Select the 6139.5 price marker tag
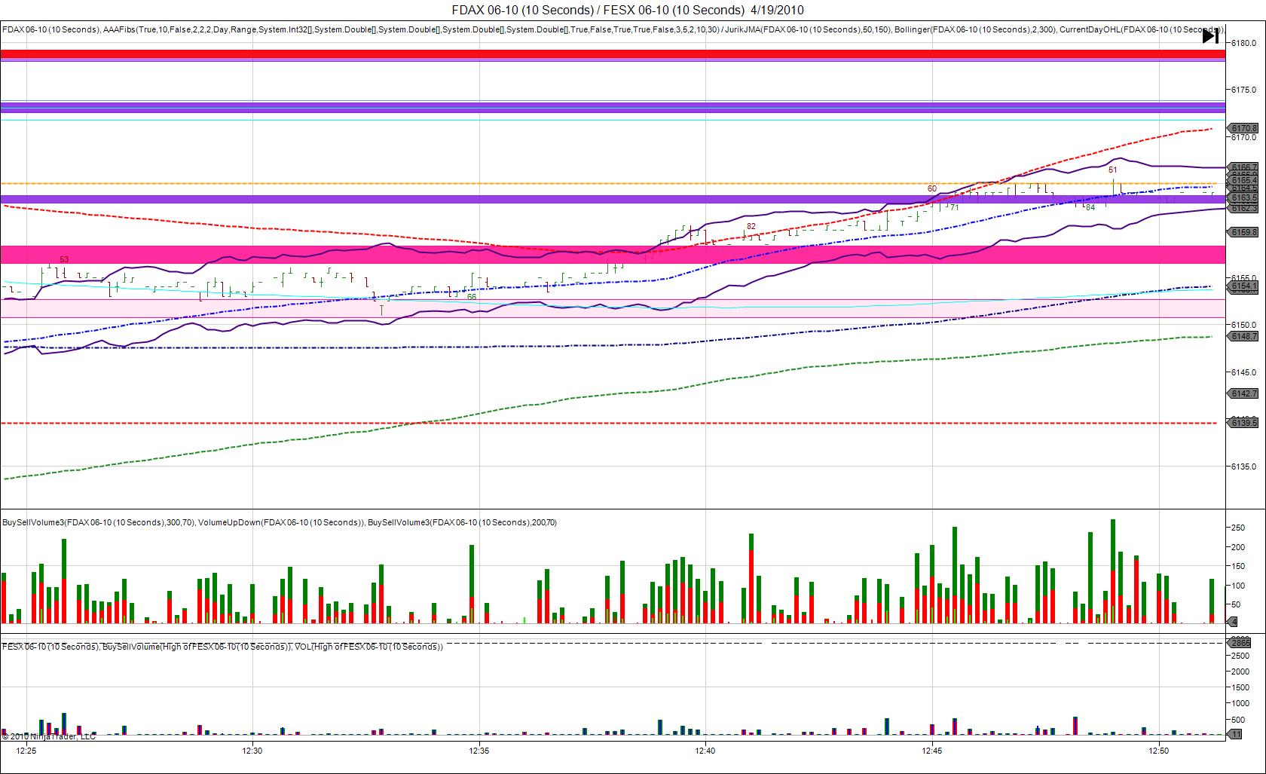 [1244, 424]
